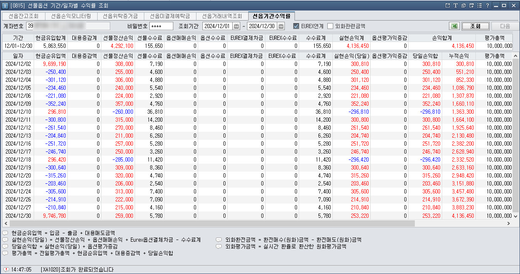Click the 비밀번호 password field
Image resolution: width=520 pixels, height=274 pixels.
click(161, 26)
